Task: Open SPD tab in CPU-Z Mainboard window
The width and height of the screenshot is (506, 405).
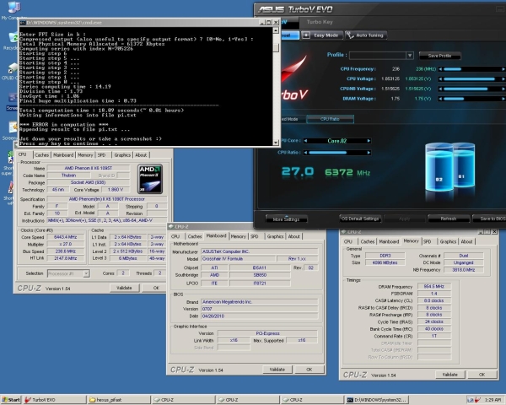Action: coord(255,236)
